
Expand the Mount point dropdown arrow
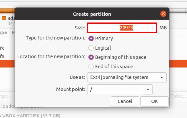coord(148,90)
